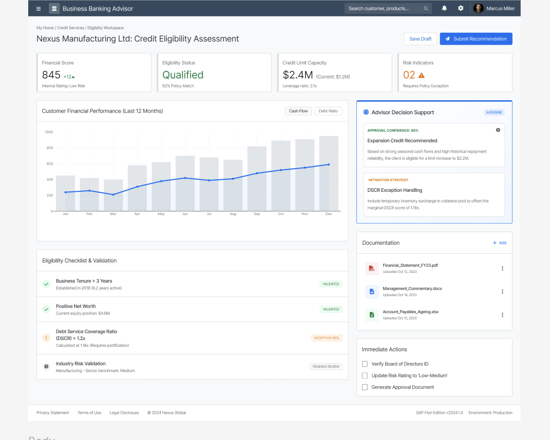Check Generate Approval Document

tap(365, 387)
